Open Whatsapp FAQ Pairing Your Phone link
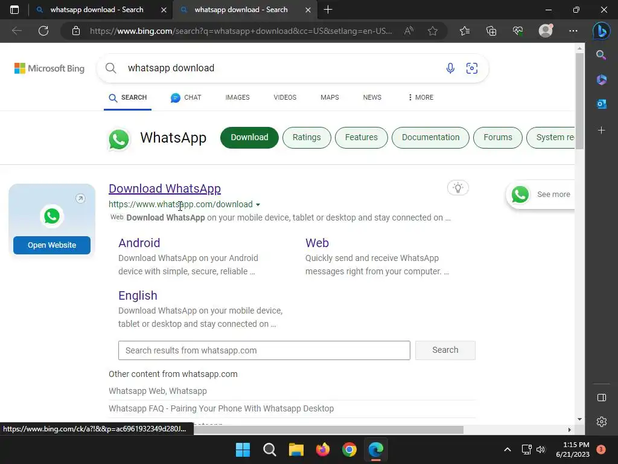Image resolution: width=618 pixels, height=464 pixels. click(x=221, y=408)
